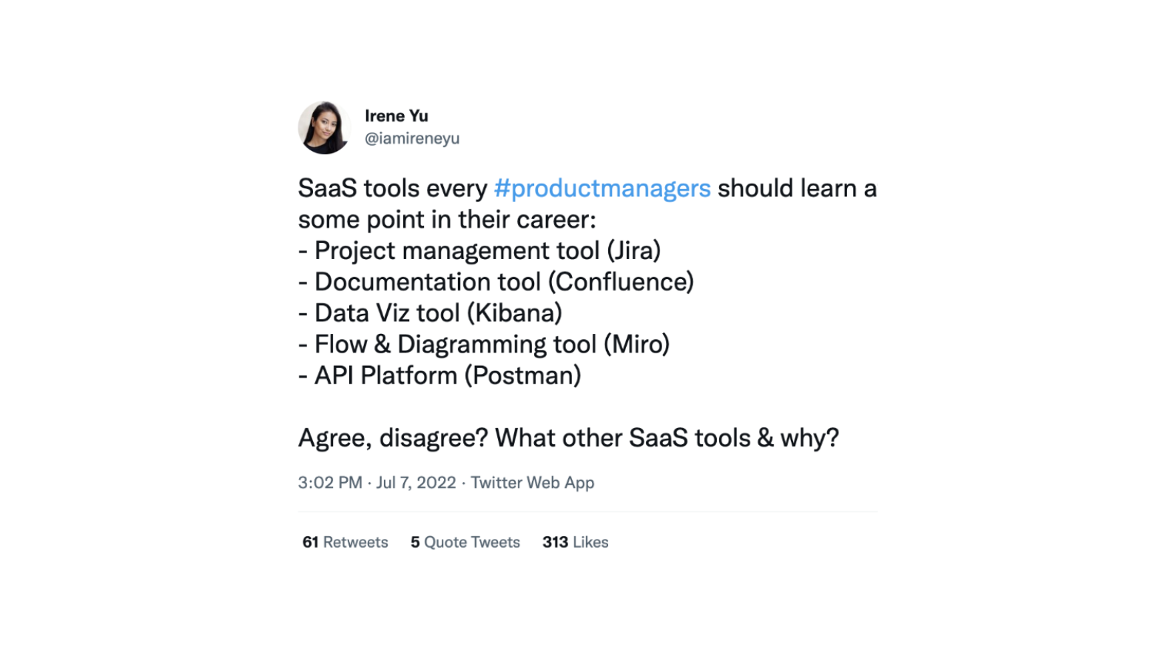Click the word Postman in the tweet
This screenshot has width=1166, height=653.
click(x=522, y=375)
